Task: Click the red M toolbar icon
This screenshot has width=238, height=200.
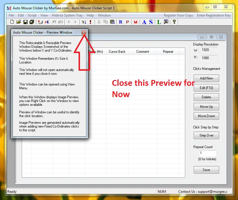Action: pos(136,22)
